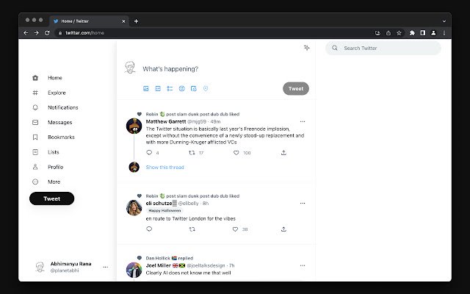Open a new browser tab
Viewport: 470px width, 294px height.
(136, 21)
